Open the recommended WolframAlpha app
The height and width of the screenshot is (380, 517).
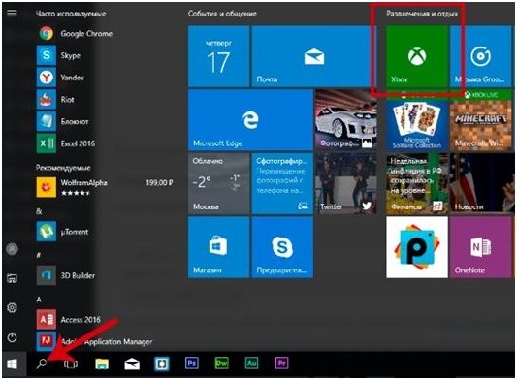106,187
